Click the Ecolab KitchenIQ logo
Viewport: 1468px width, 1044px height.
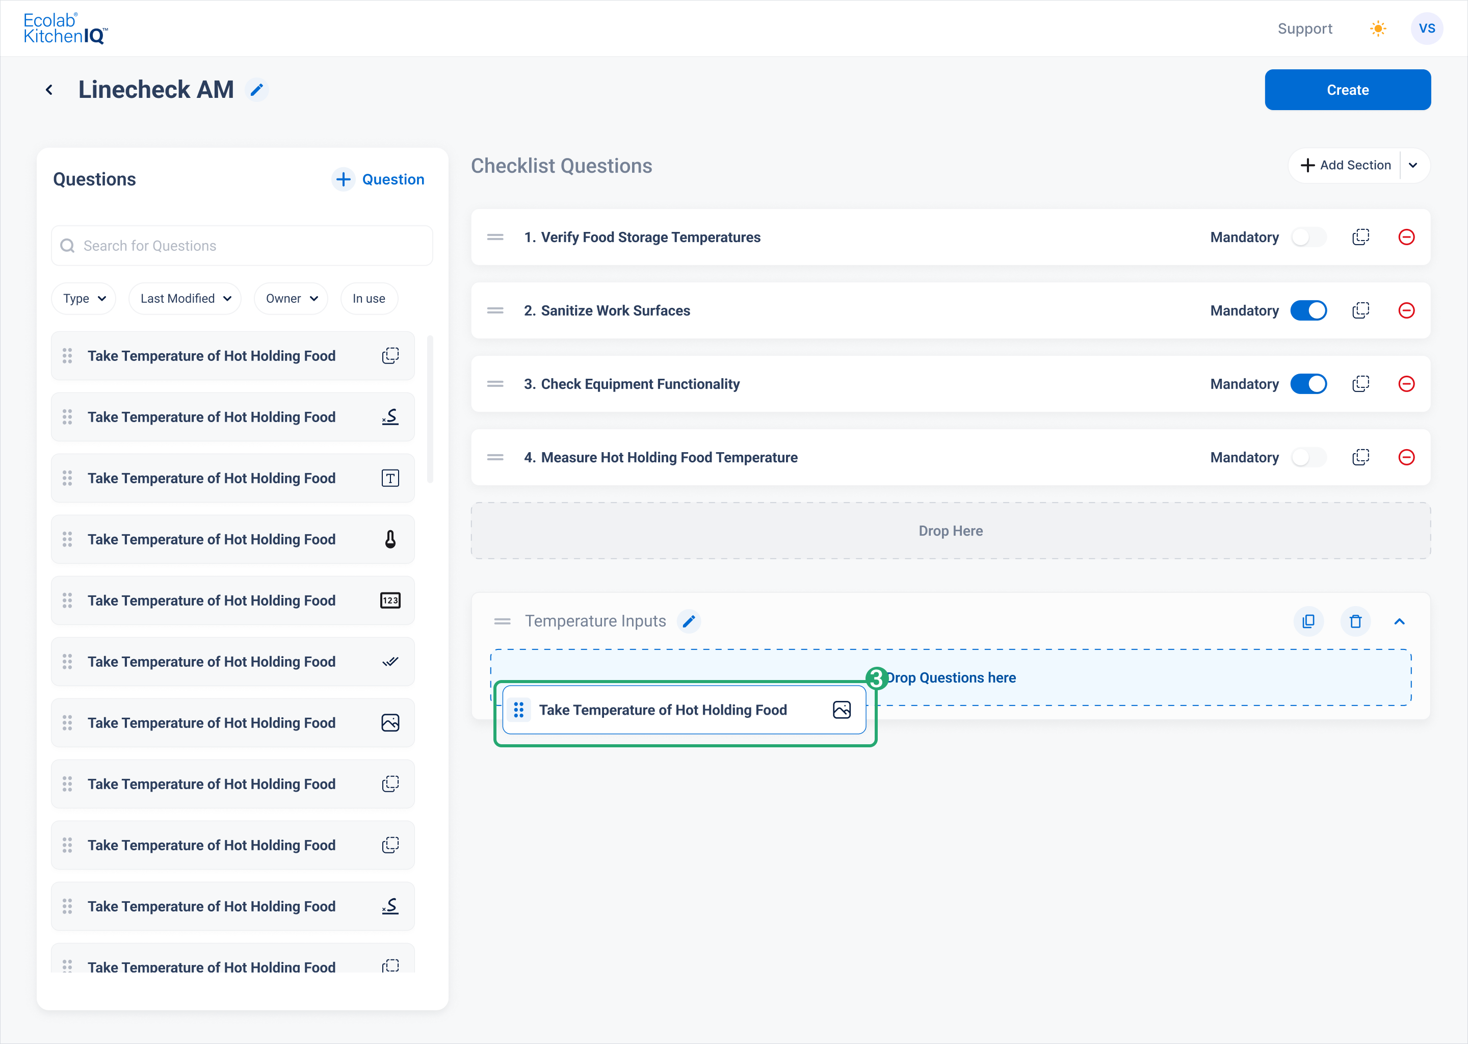(66, 28)
